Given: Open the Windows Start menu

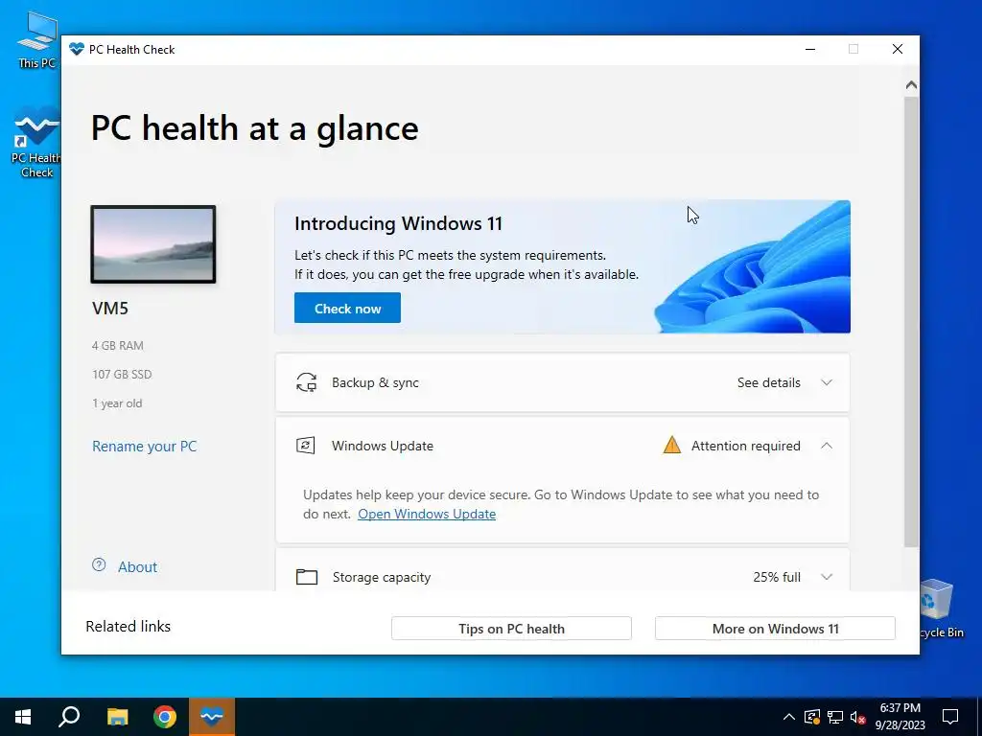Looking at the screenshot, I should point(23,717).
